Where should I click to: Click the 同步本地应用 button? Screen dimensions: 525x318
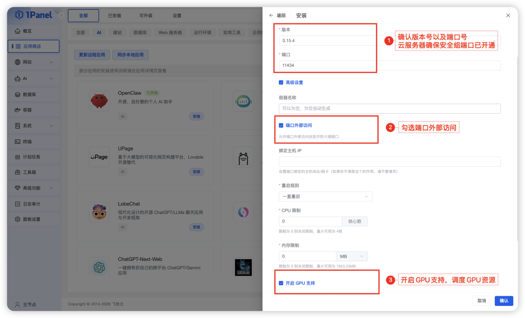point(130,55)
